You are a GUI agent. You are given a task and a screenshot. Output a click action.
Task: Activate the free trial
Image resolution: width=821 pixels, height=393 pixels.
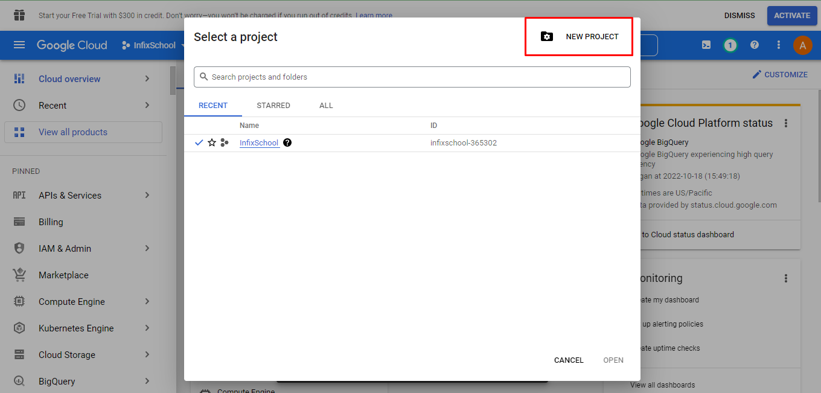click(x=792, y=15)
